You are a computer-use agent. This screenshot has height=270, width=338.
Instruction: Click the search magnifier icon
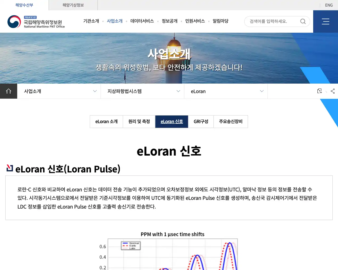(x=303, y=21)
